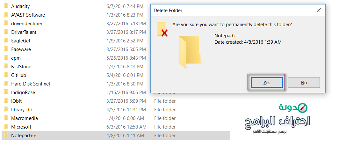The width and height of the screenshot is (339, 141).
Task: Select the Hard Disk Sentinel folder
Action: 30,84
